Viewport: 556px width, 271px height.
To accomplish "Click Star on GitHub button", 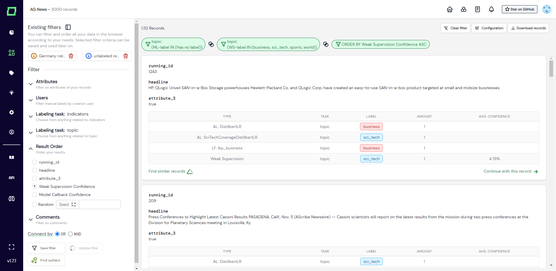I will [x=520, y=9].
